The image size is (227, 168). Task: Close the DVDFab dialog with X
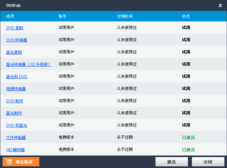coord(220,6)
